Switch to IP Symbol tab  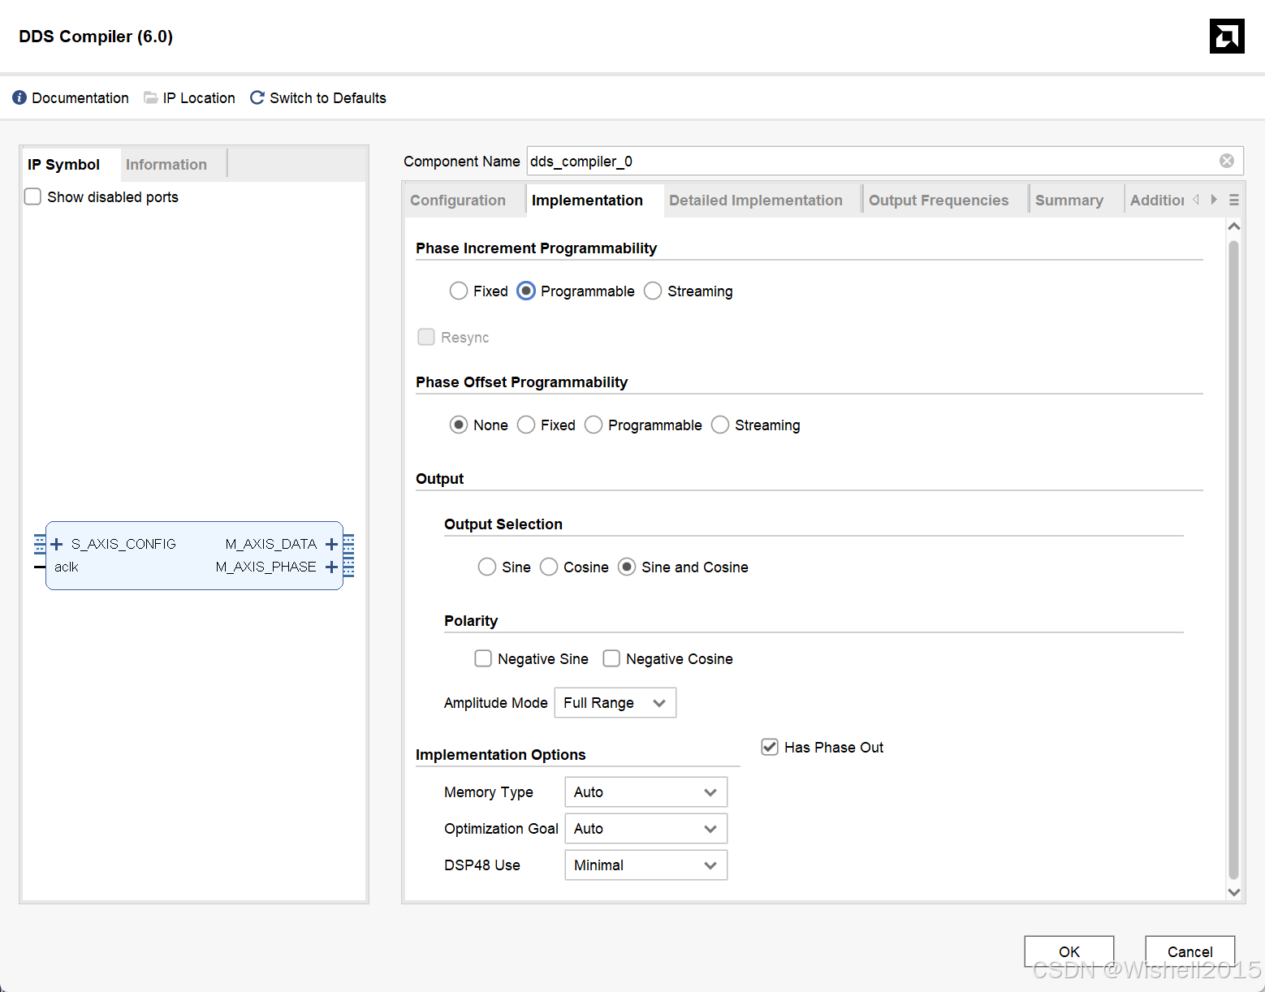pos(63,165)
